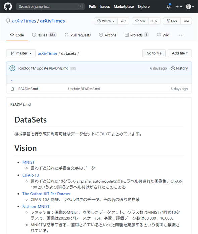The width and height of the screenshot is (198, 234).
Task: Open Issues in top navigation bar
Action: [105, 7]
